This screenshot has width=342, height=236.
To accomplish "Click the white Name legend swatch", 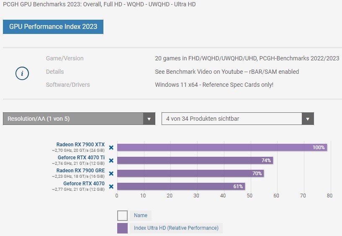I will click(122, 216).
